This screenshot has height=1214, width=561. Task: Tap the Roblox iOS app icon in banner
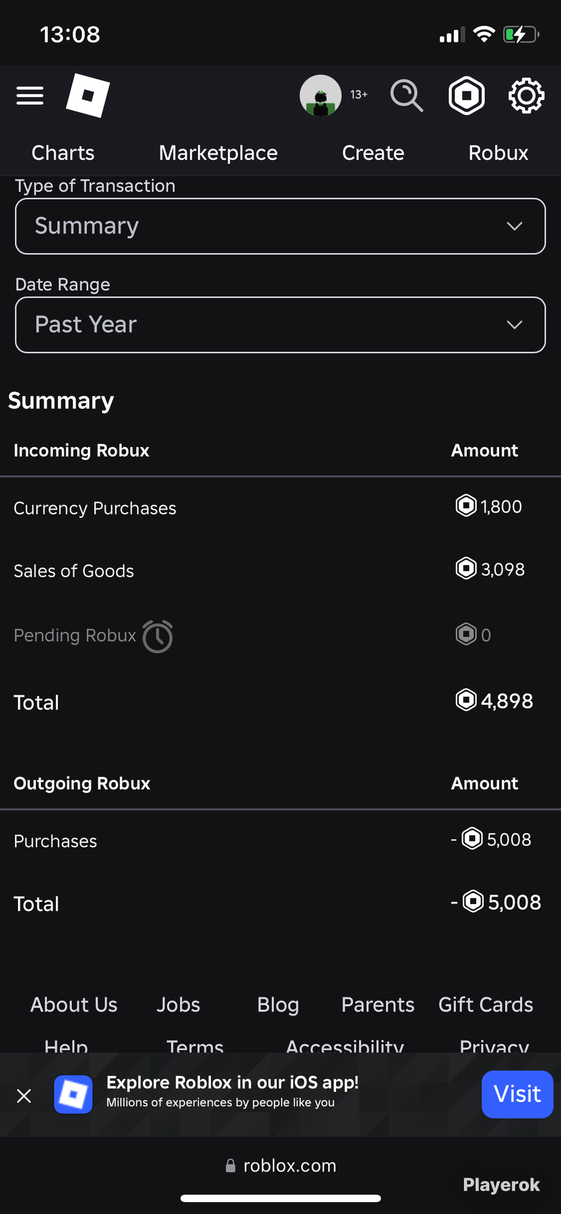point(73,1094)
